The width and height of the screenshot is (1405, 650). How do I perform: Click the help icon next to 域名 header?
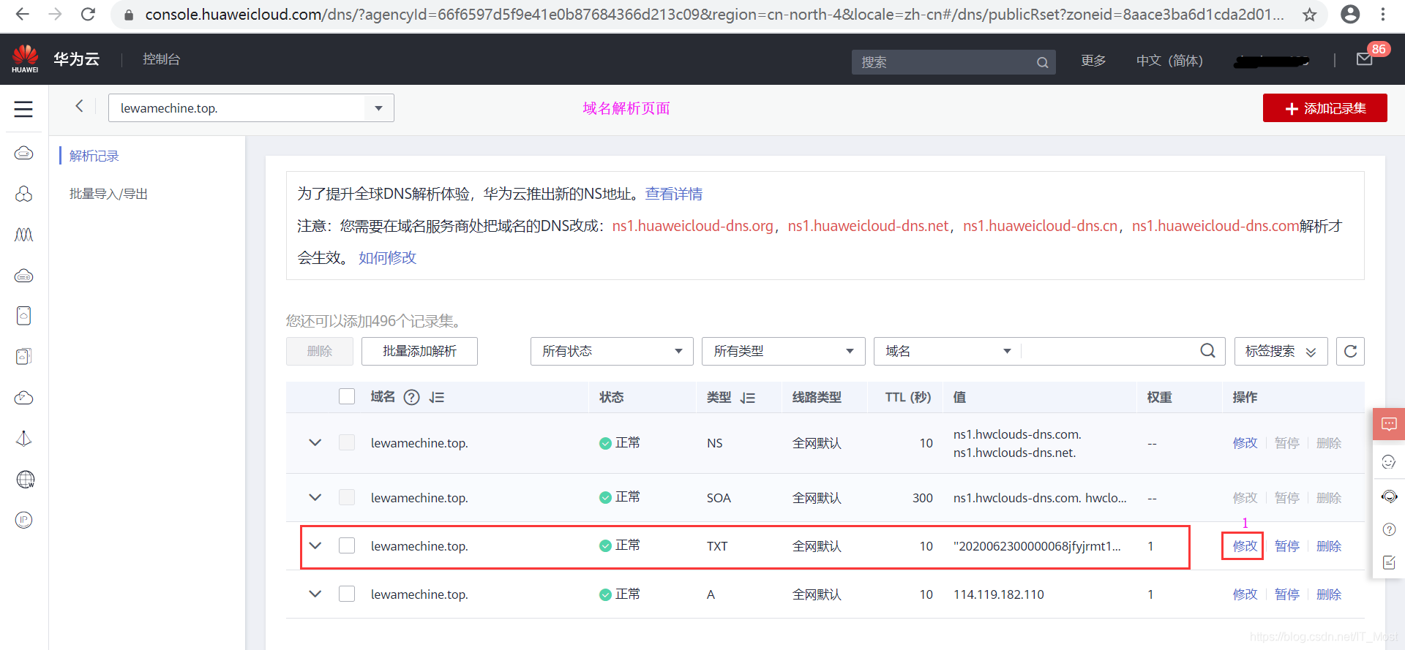pos(412,397)
